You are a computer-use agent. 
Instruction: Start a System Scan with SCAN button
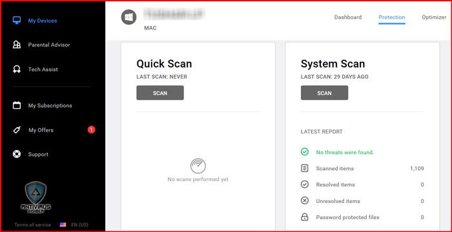(x=324, y=93)
